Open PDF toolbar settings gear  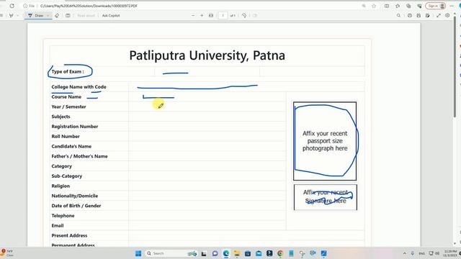point(447,16)
